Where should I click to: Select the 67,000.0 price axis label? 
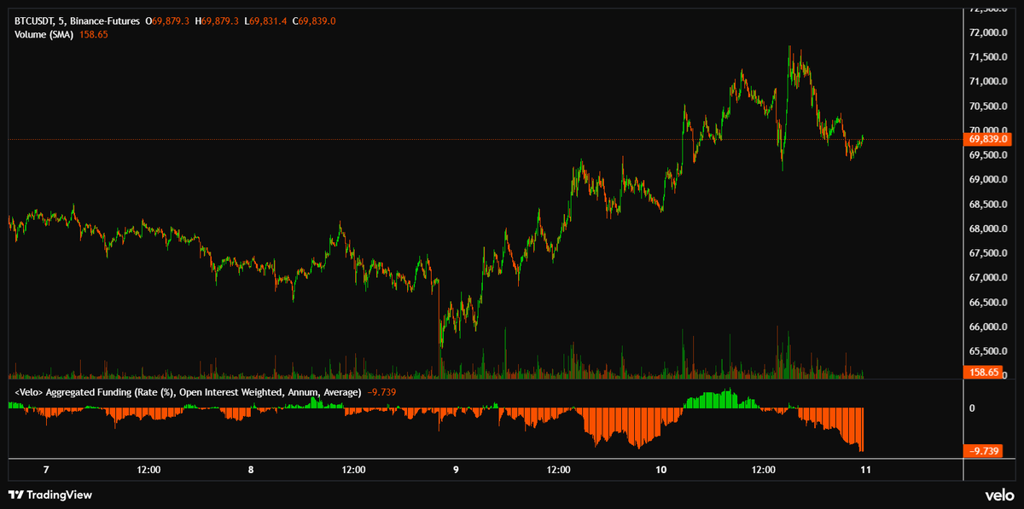click(x=990, y=278)
